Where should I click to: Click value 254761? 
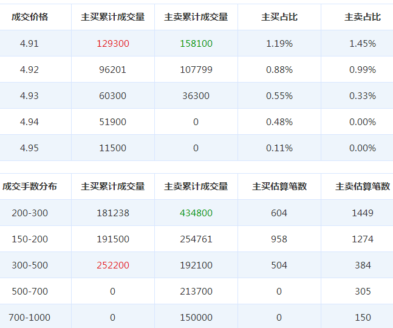196,239
